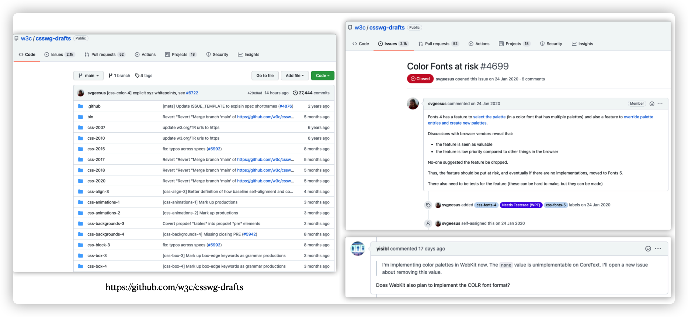Follow the 'select the palette' link
This screenshot has width=688, height=317.
(x=489, y=117)
